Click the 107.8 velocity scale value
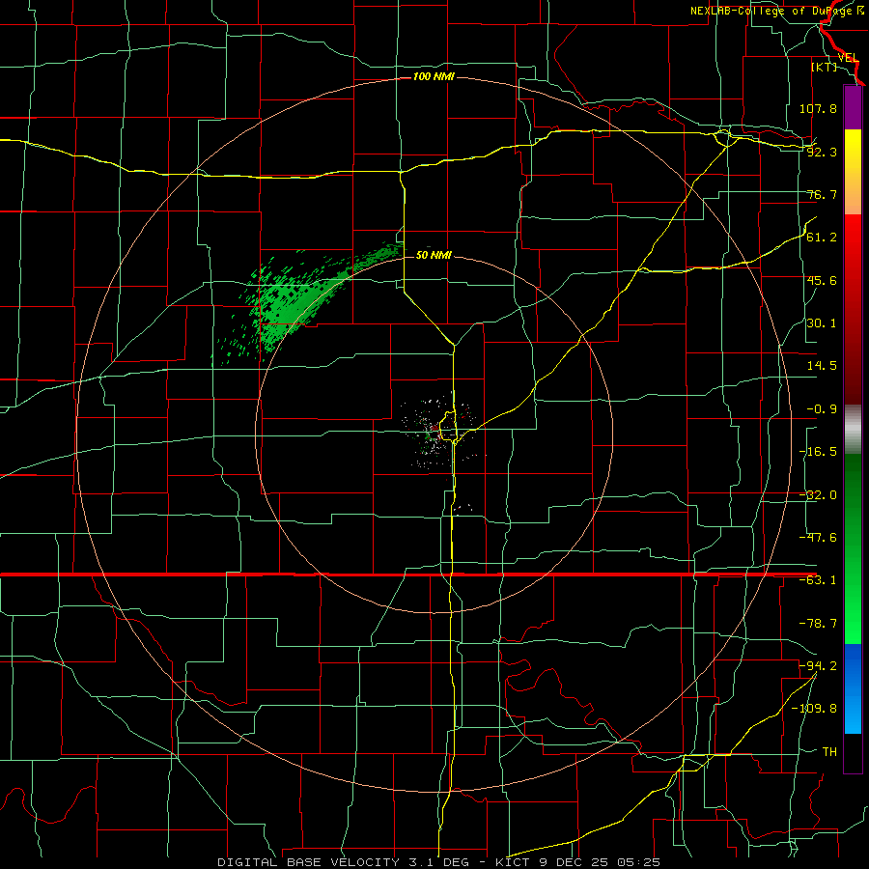 coord(818,108)
